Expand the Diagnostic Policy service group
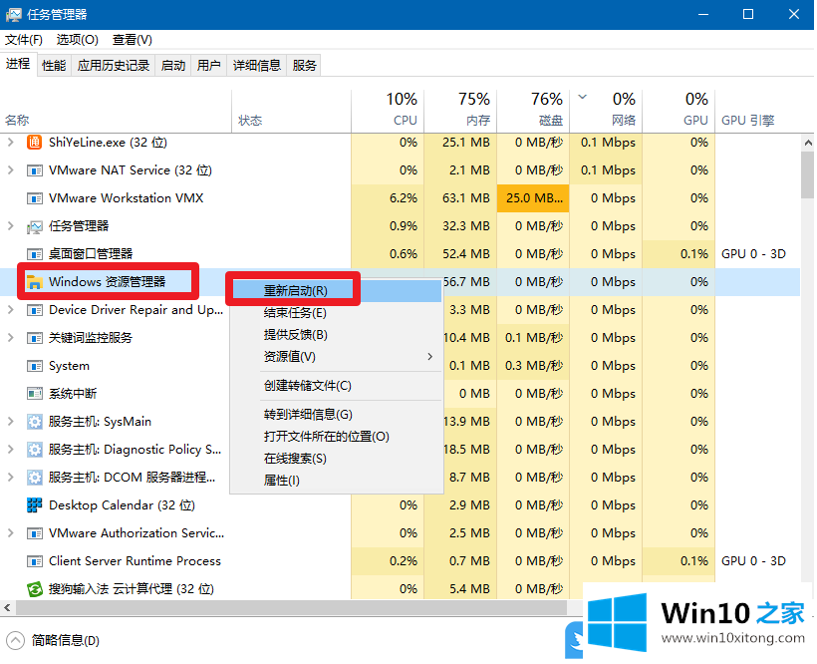This screenshot has height=664, width=817. click(10, 450)
